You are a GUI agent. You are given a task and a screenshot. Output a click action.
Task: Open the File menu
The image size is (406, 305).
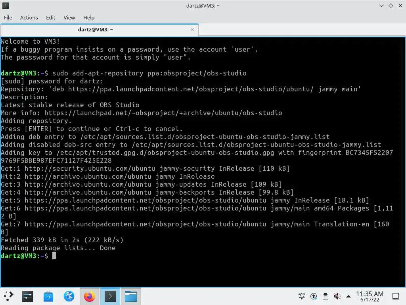coord(8,17)
